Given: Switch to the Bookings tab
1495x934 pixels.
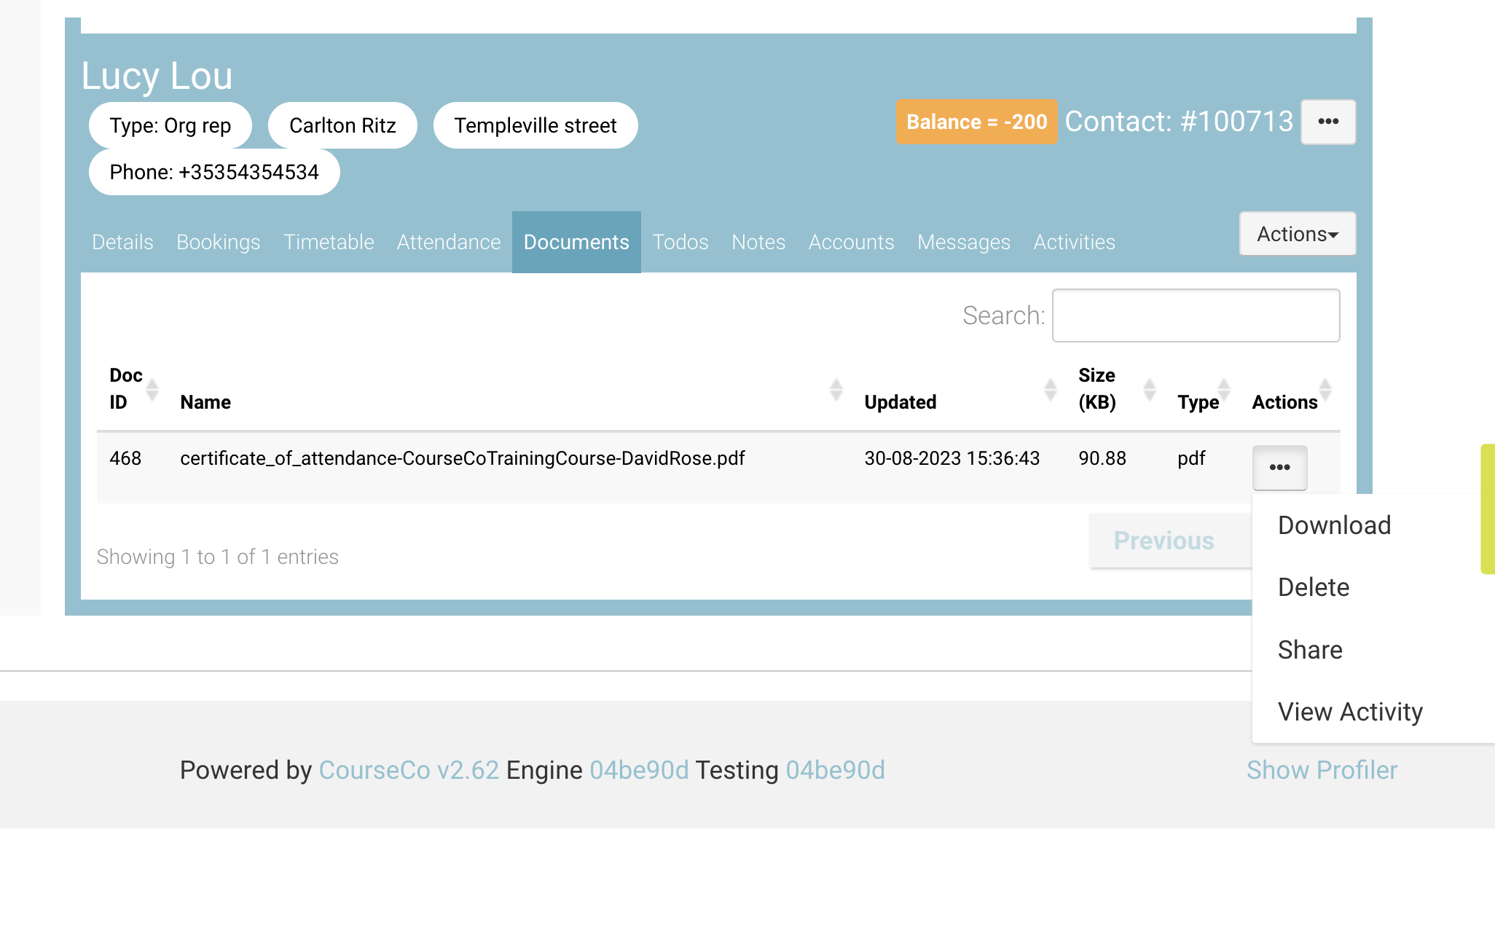Looking at the screenshot, I should tap(218, 242).
